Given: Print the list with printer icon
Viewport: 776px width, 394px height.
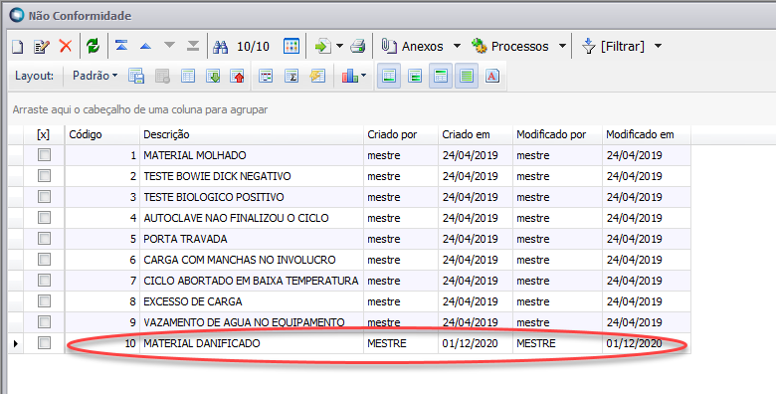Looking at the screenshot, I should click(358, 46).
